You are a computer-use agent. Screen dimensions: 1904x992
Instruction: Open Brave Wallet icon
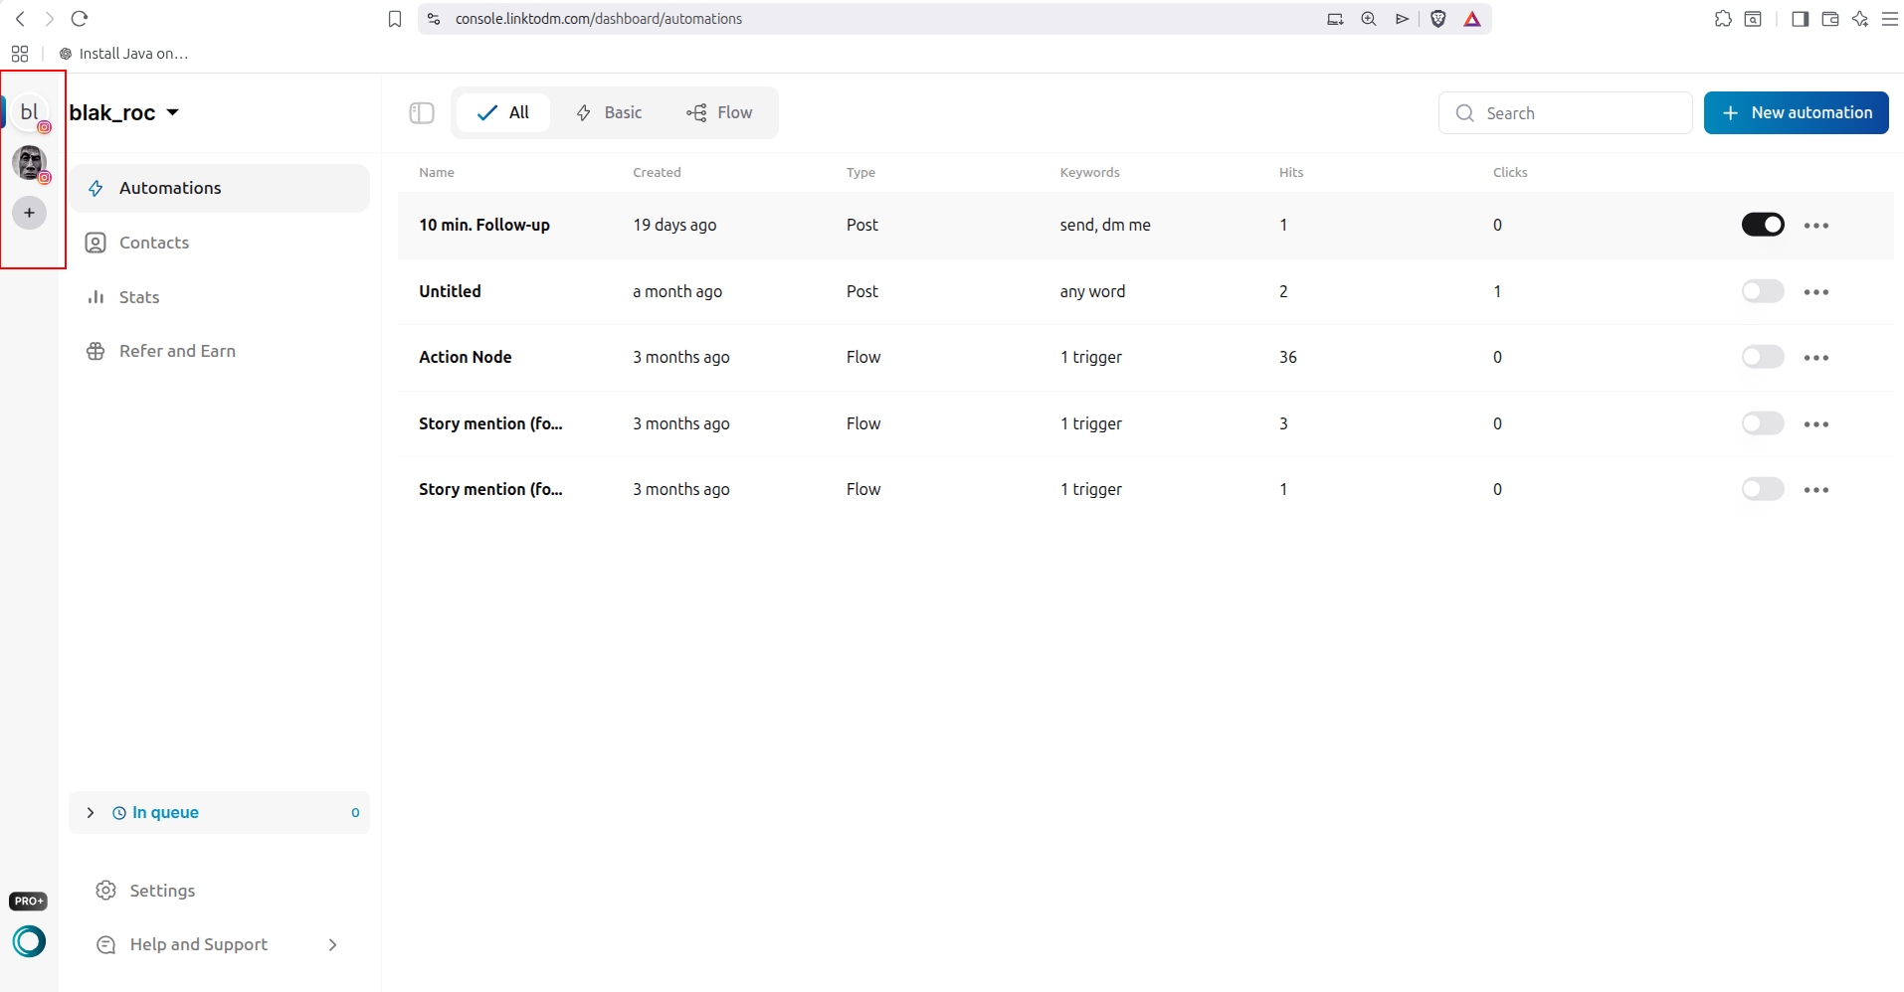click(x=1829, y=19)
